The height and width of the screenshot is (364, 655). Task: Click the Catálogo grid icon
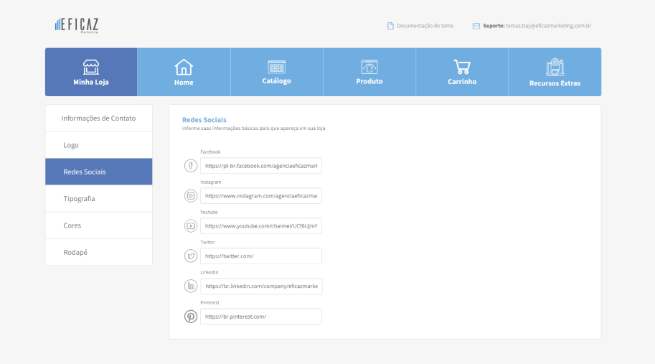click(276, 67)
